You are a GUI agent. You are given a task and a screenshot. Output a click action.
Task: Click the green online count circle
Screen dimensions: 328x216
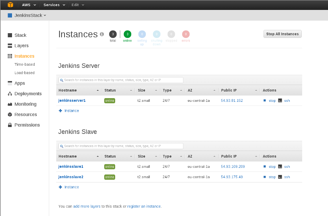click(128, 34)
